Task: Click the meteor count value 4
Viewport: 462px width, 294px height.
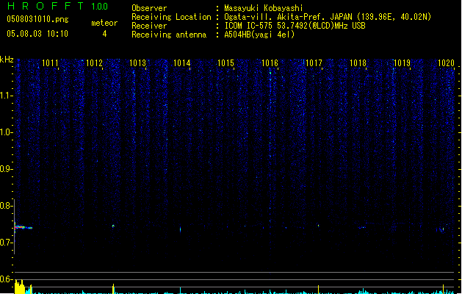Action: 104,34
